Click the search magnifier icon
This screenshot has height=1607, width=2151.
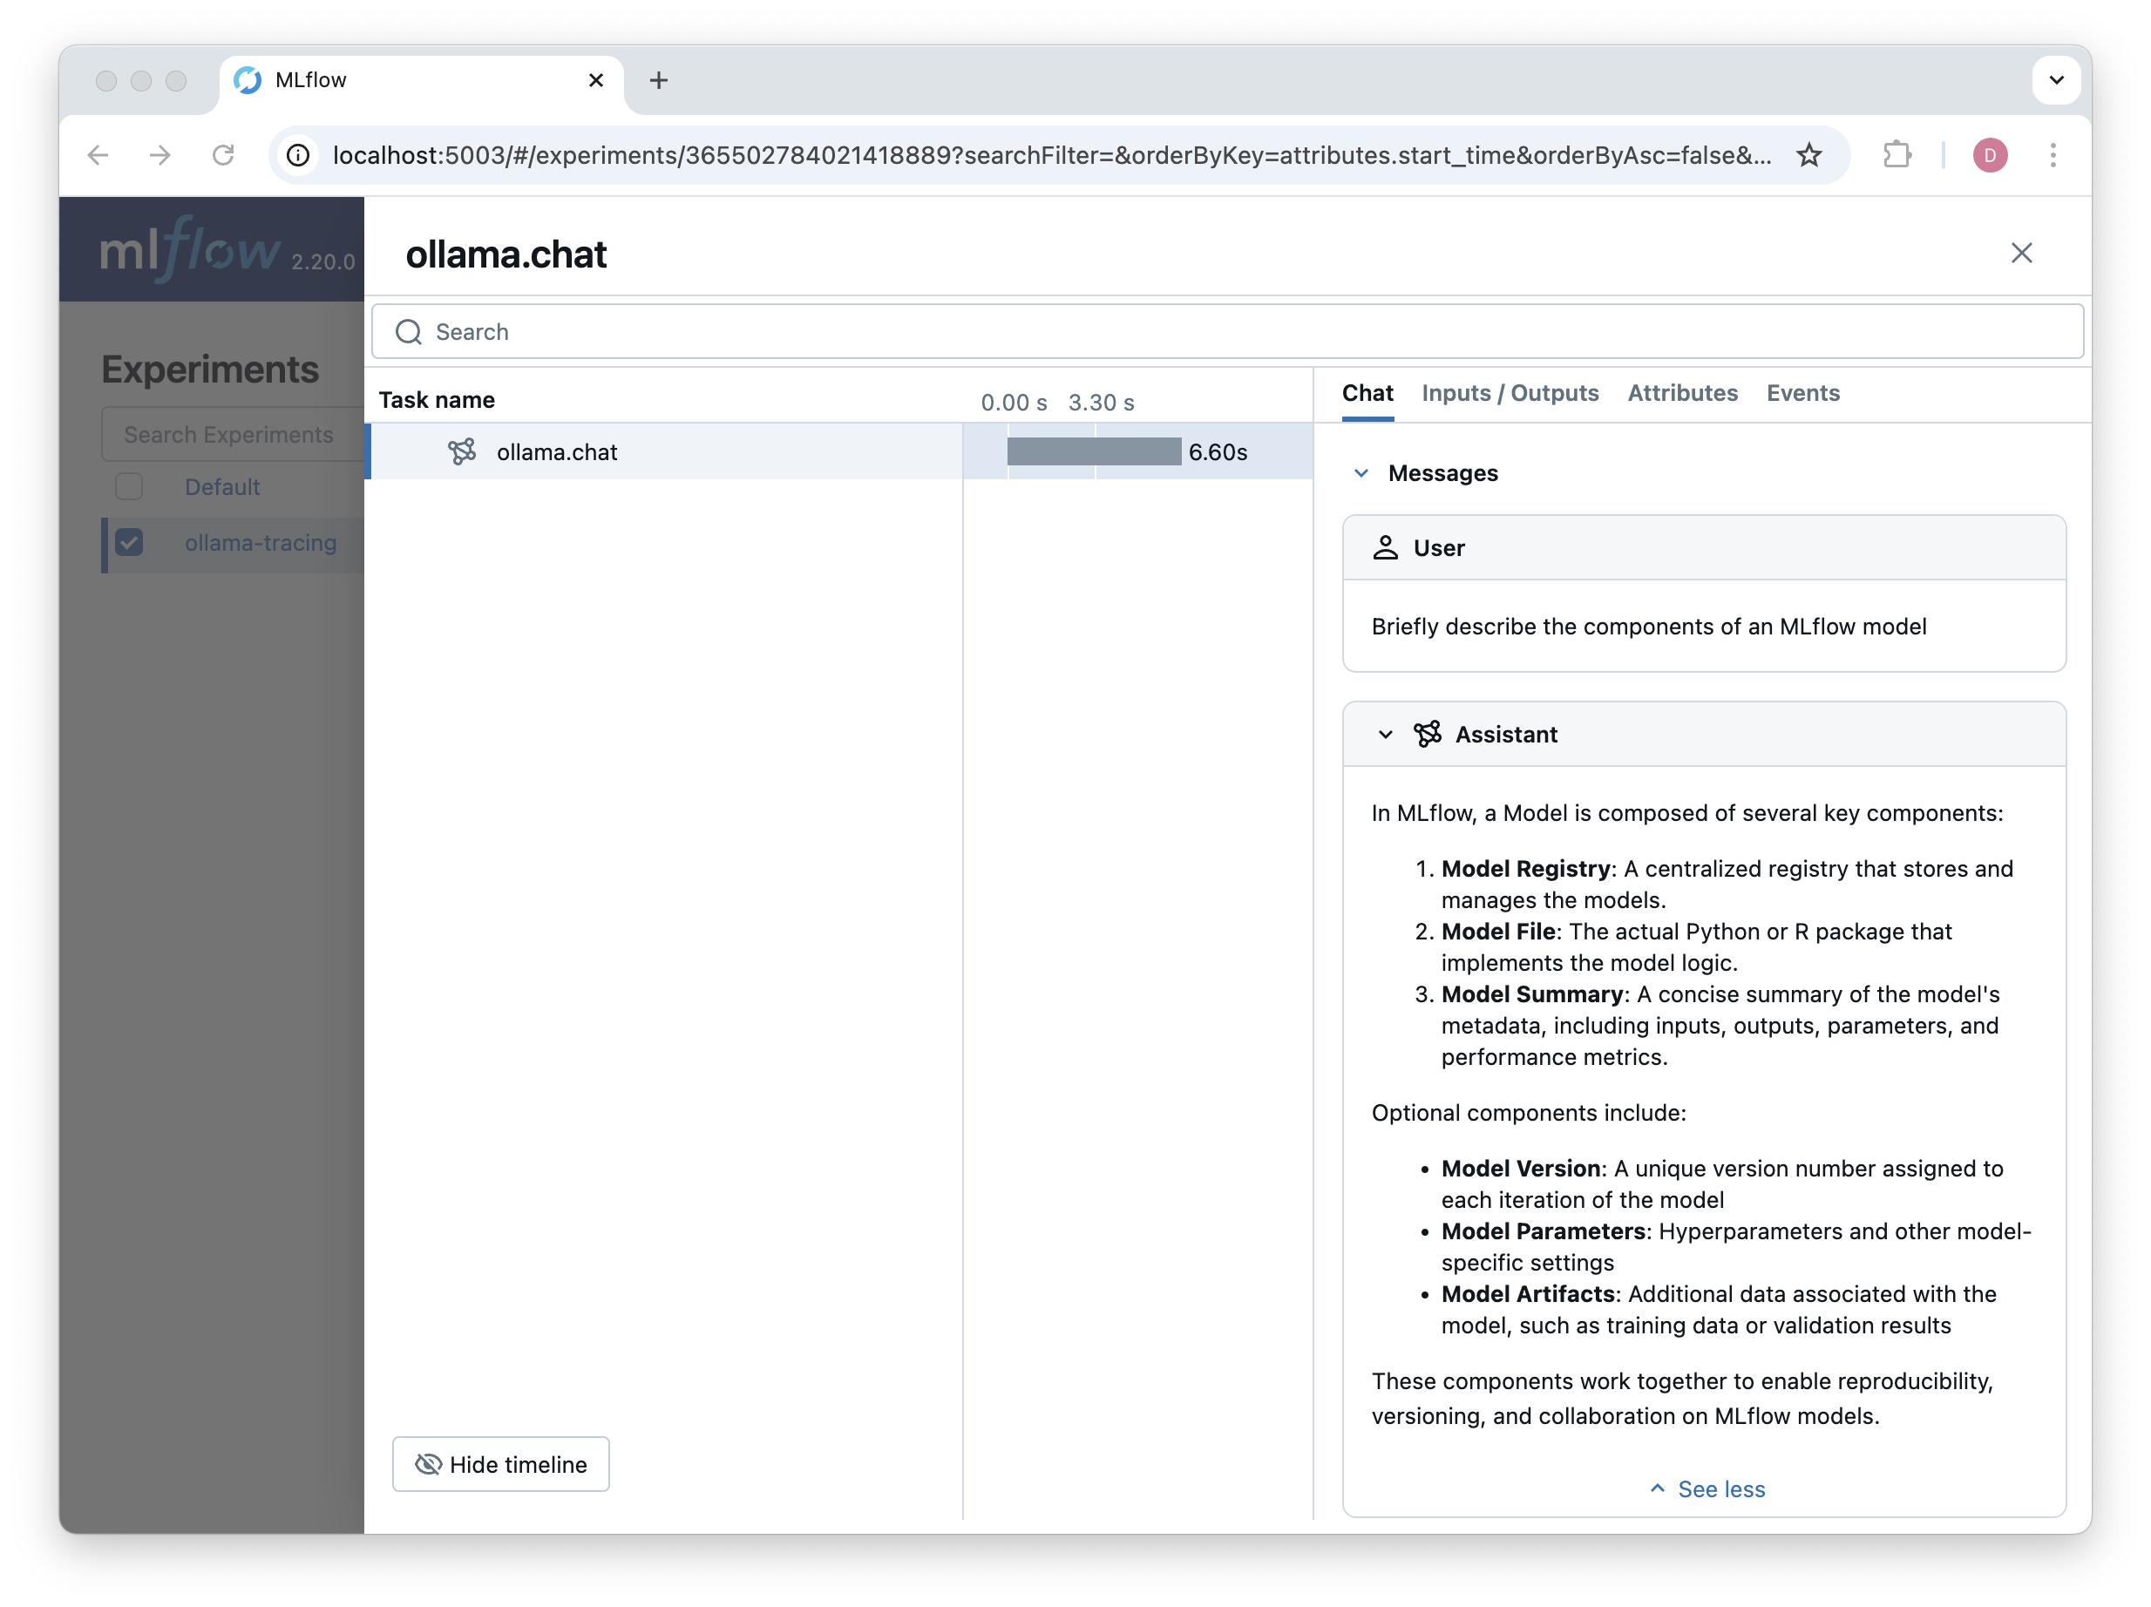(x=409, y=333)
